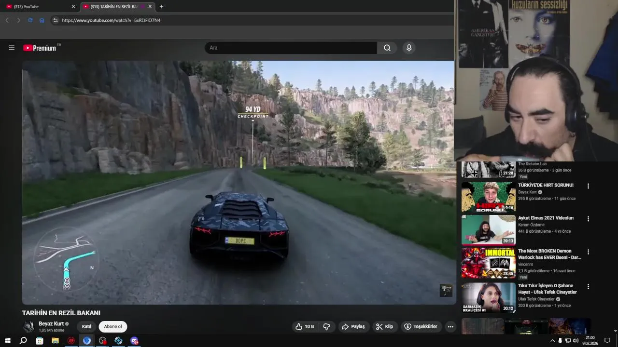This screenshot has width=618, height=347.
Task: Click The Dictator Lab channel name
Action: click(x=532, y=164)
